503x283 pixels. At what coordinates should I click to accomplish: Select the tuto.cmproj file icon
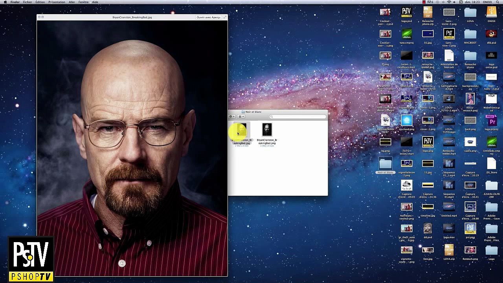pos(406,34)
